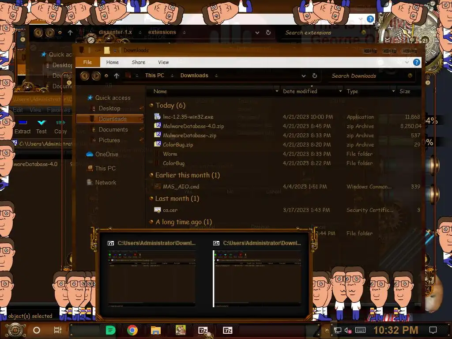452x339 pixels.
Task: Switch to the Share ribbon tab
Action: 138,62
